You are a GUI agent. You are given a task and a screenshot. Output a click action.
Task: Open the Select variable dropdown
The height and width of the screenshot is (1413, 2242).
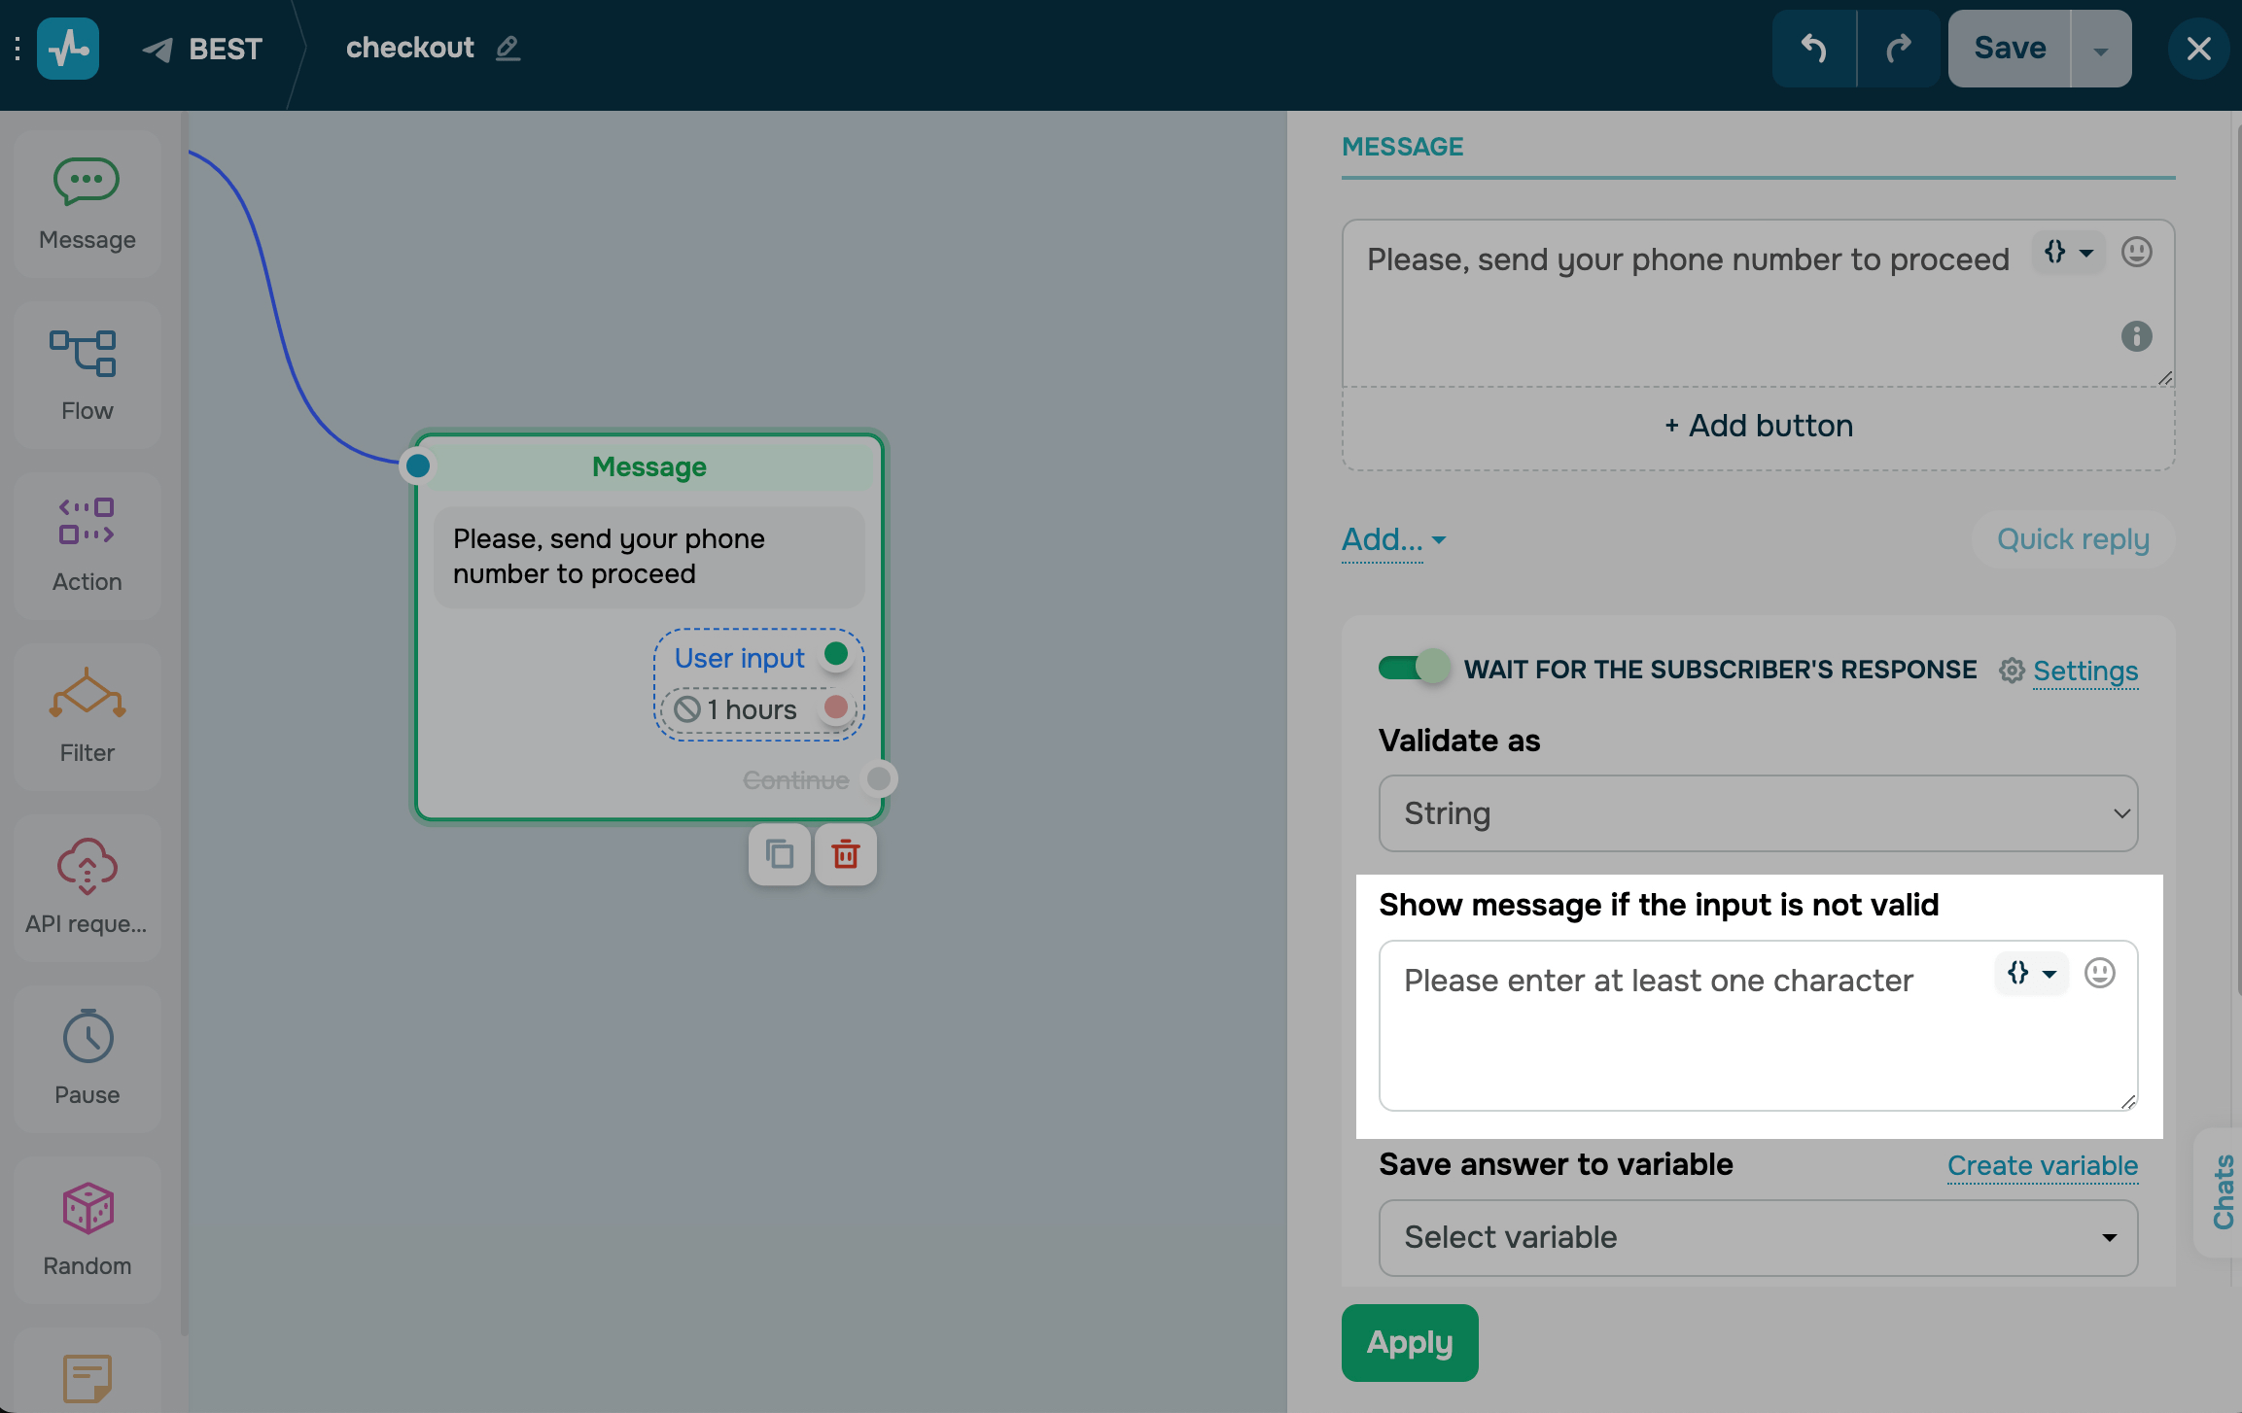[x=1758, y=1237]
